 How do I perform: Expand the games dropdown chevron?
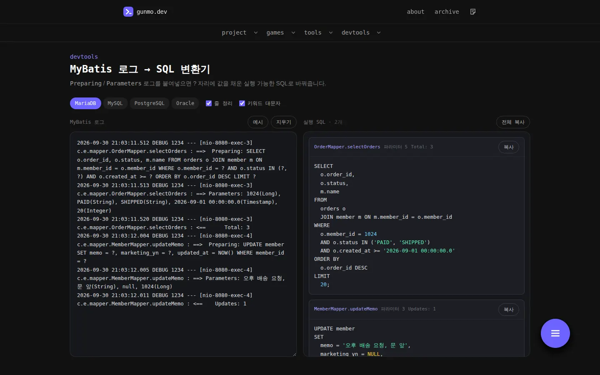[x=293, y=32]
